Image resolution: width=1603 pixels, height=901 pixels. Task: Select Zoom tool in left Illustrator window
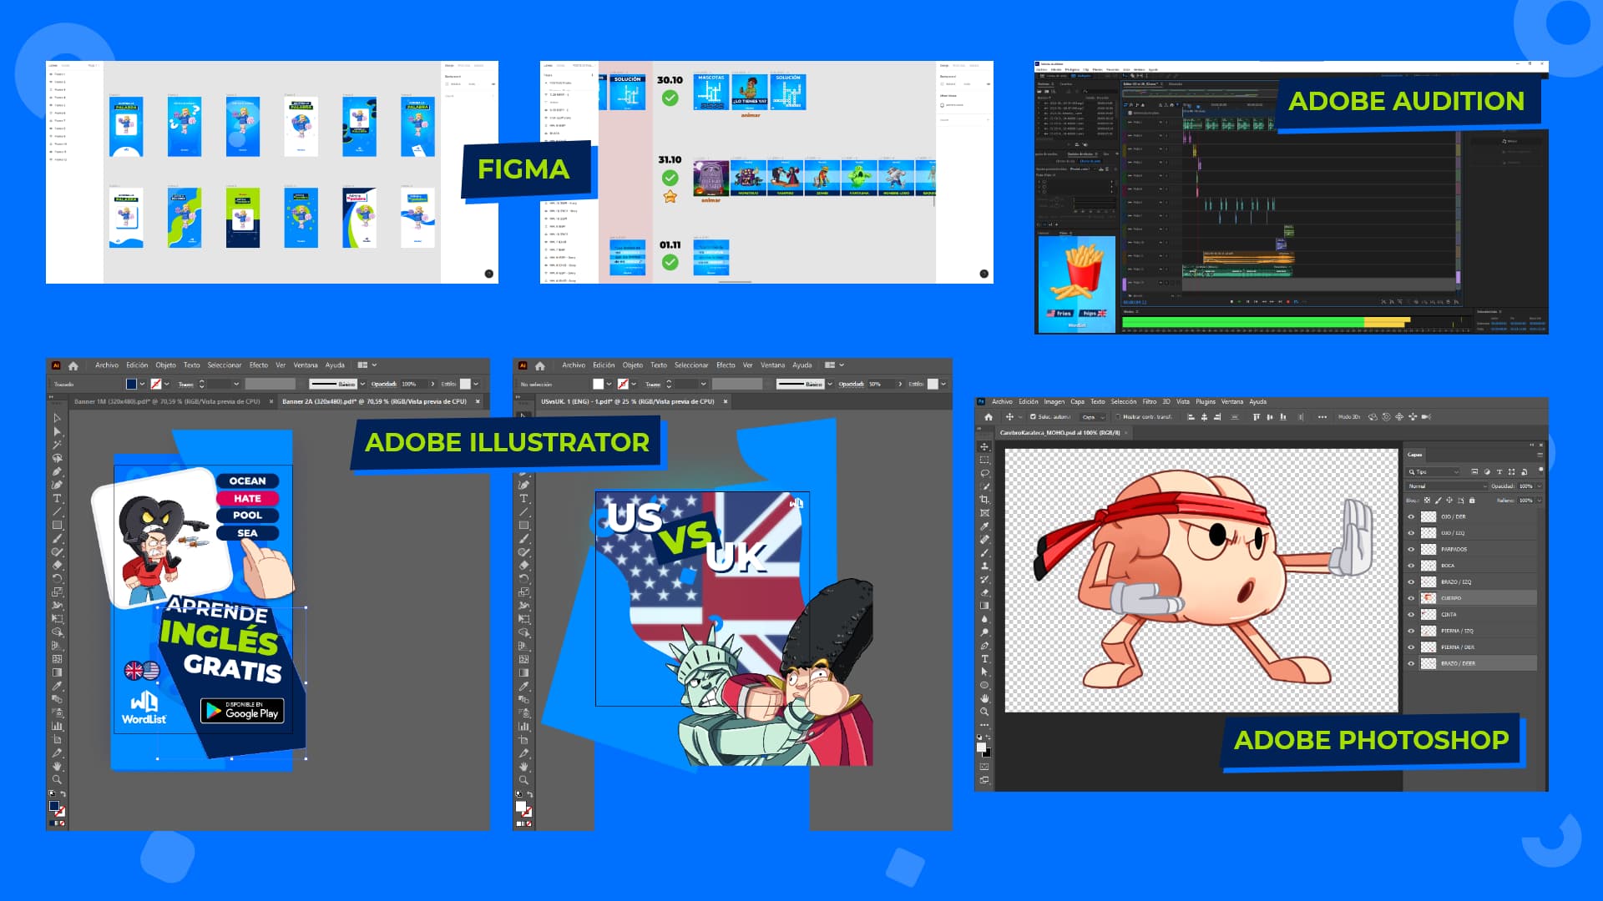click(x=57, y=779)
